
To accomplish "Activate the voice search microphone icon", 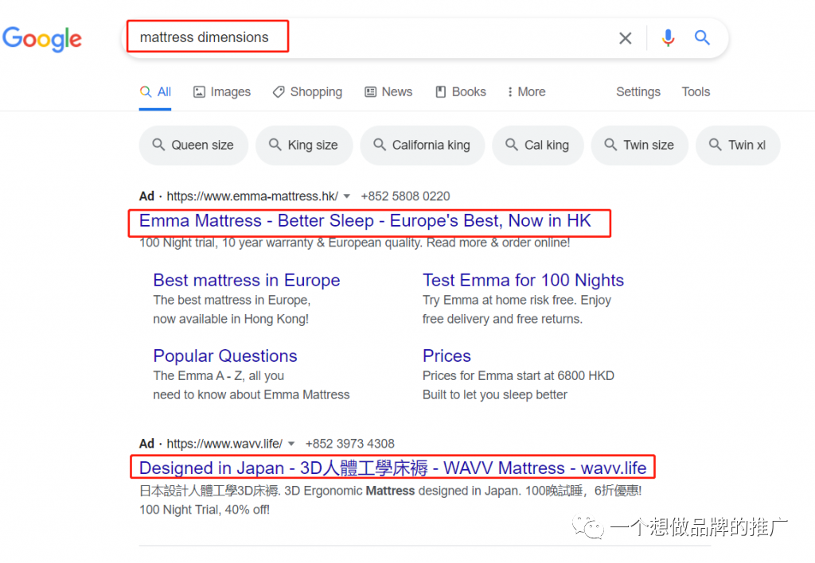I will 667,37.
